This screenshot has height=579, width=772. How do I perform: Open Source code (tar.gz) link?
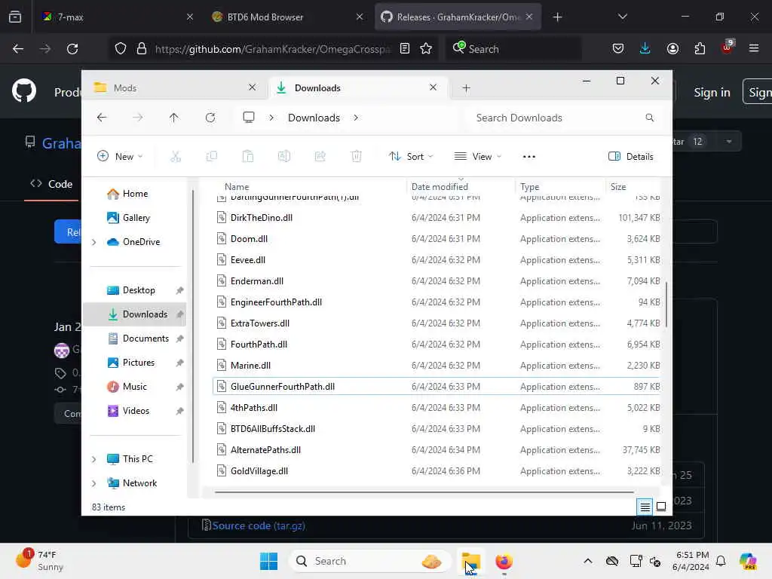pyautogui.click(x=259, y=525)
